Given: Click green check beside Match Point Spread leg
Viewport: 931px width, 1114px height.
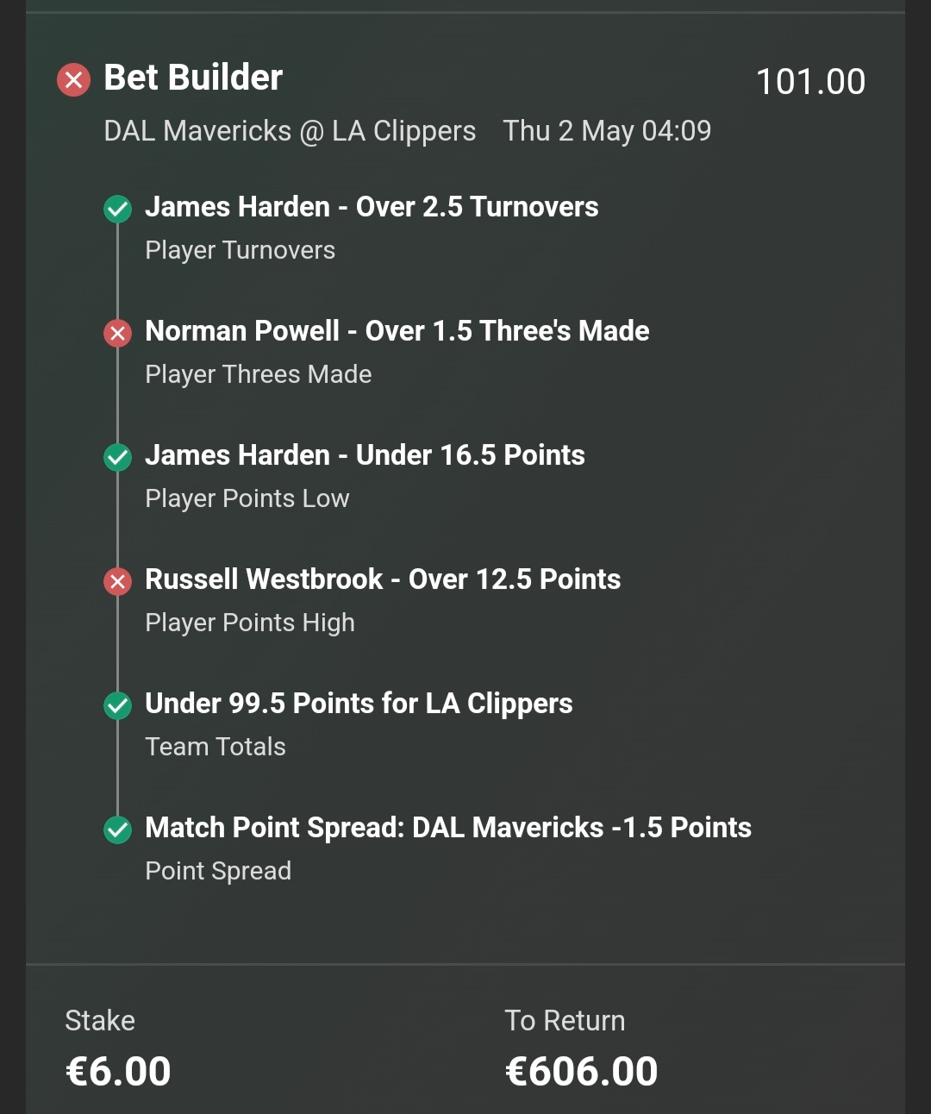Looking at the screenshot, I should point(117,829).
